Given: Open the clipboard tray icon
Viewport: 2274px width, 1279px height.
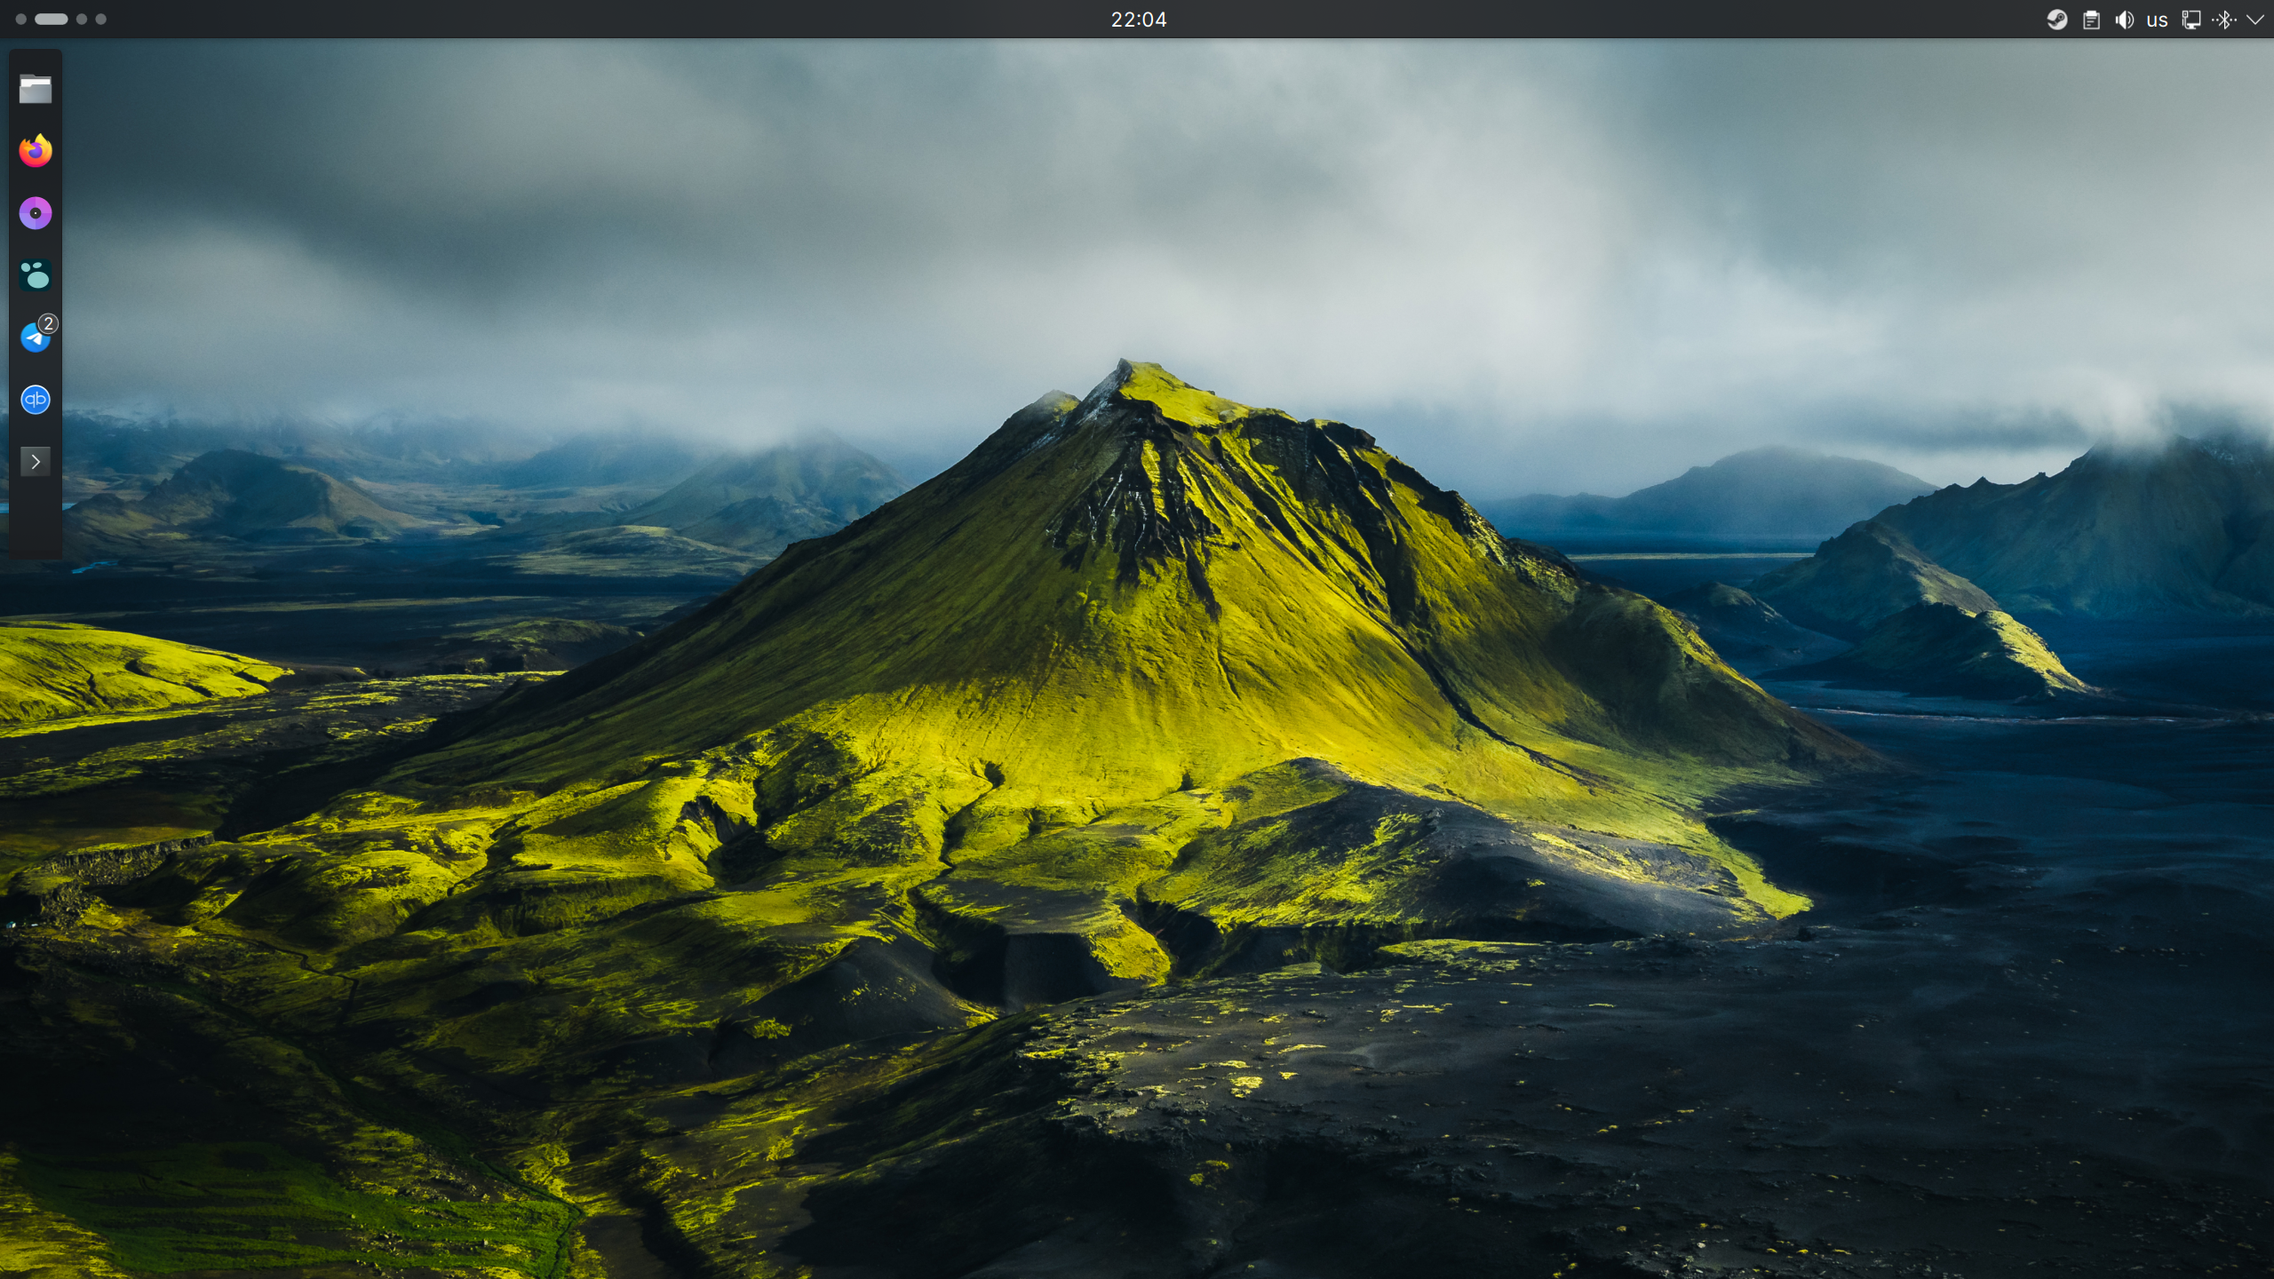Looking at the screenshot, I should click(x=2091, y=20).
